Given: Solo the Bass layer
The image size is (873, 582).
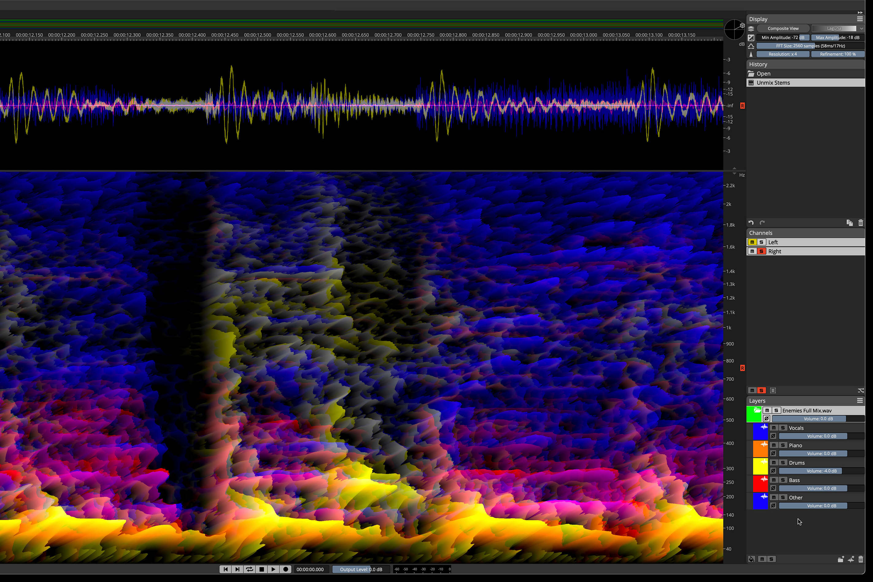Looking at the screenshot, I should pos(783,480).
